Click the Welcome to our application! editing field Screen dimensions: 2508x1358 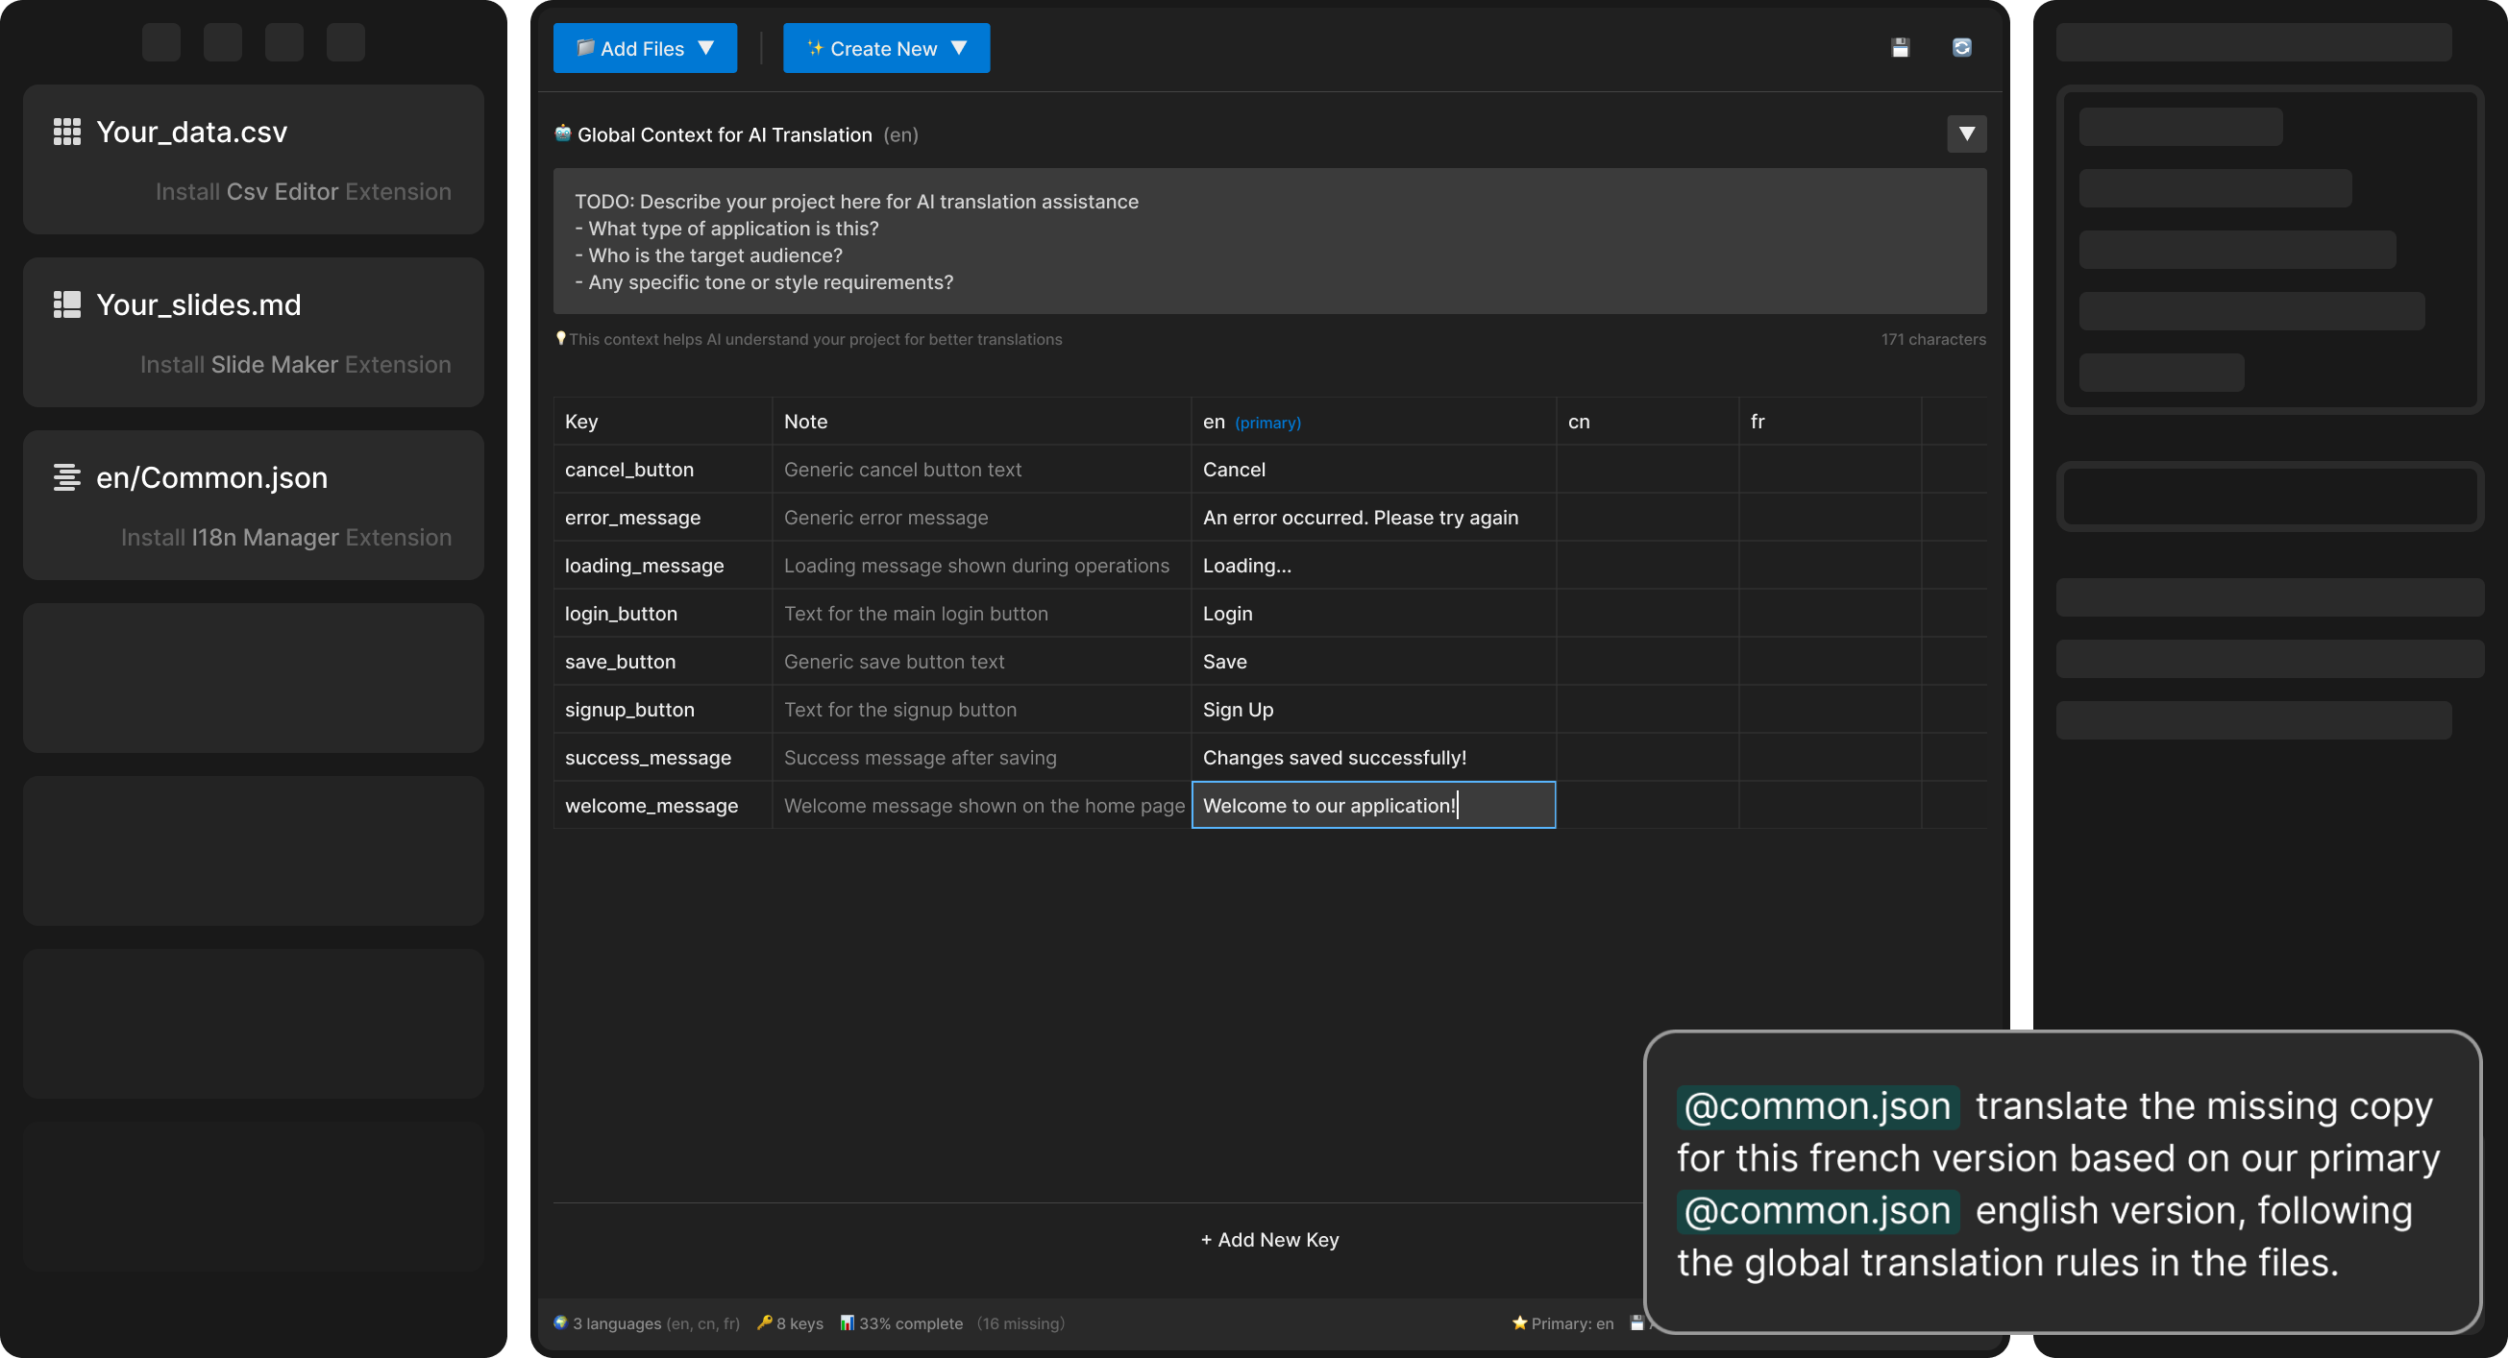click(1374, 806)
